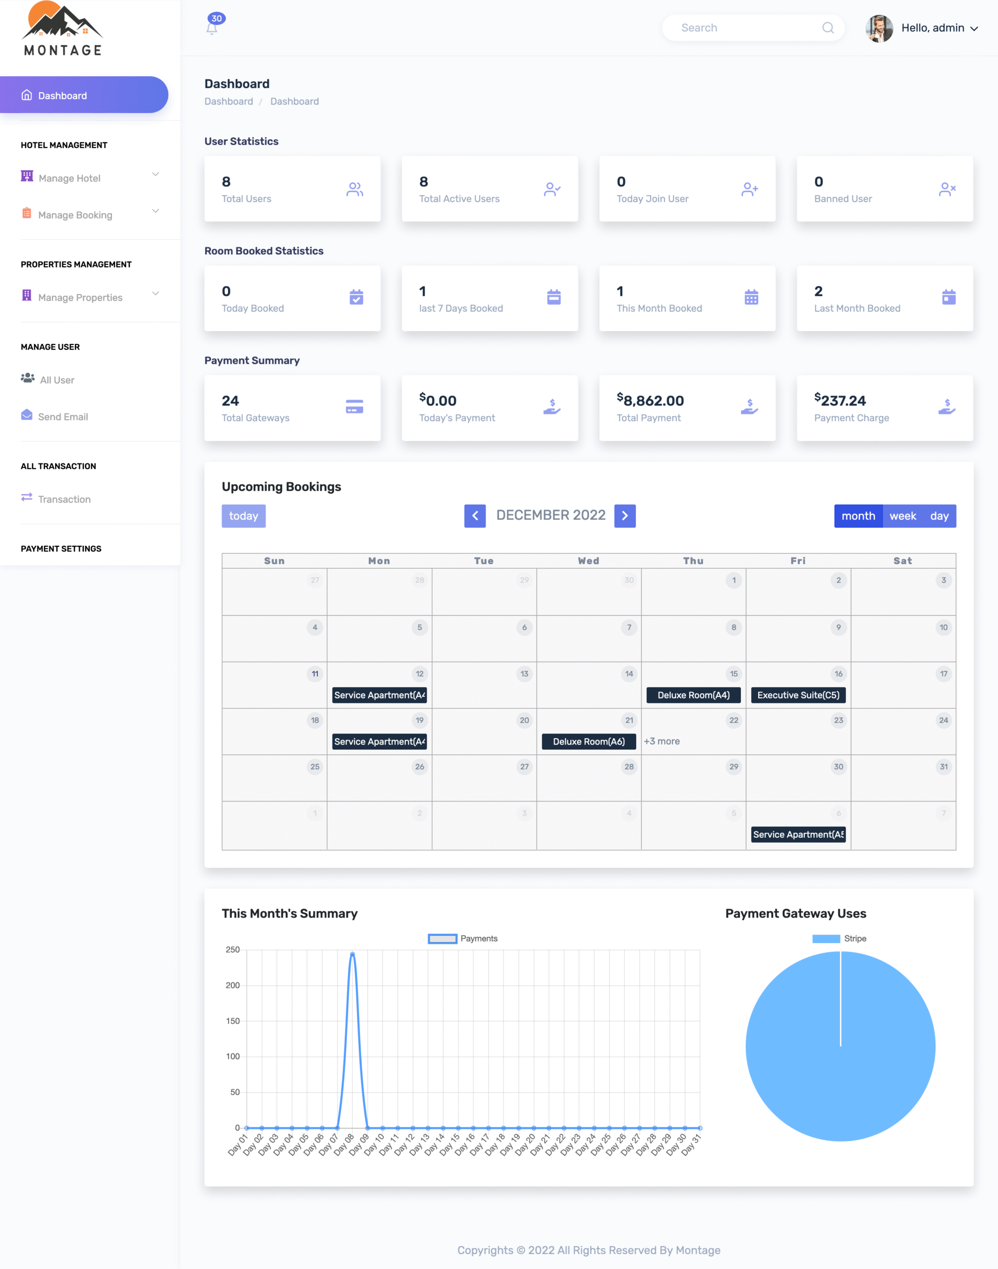The image size is (998, 1269).
Task: Click the Banned User icon
Action: coord(946,189)
